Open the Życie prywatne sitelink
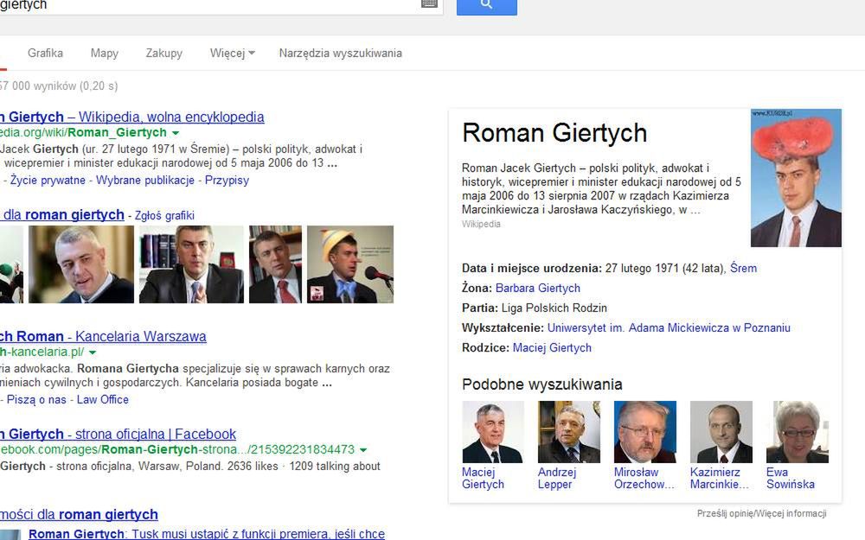The width and height of the screenshot is (865, 540). pos(48,181)
